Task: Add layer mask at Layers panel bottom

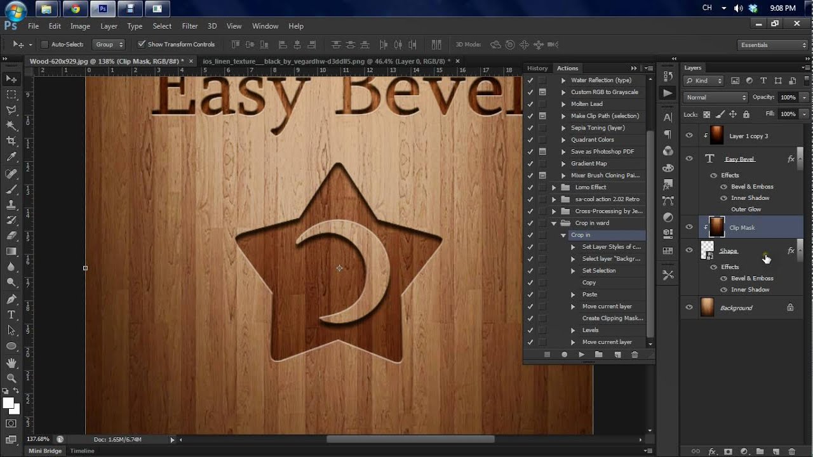Action: tap(728, 452)
